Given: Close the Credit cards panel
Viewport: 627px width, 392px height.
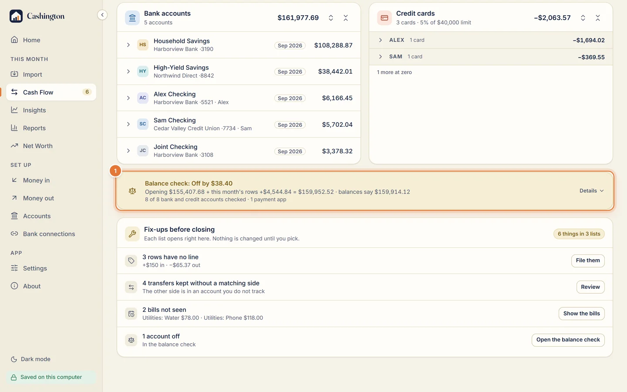Looking at the screenshot, I should point(598,18).
